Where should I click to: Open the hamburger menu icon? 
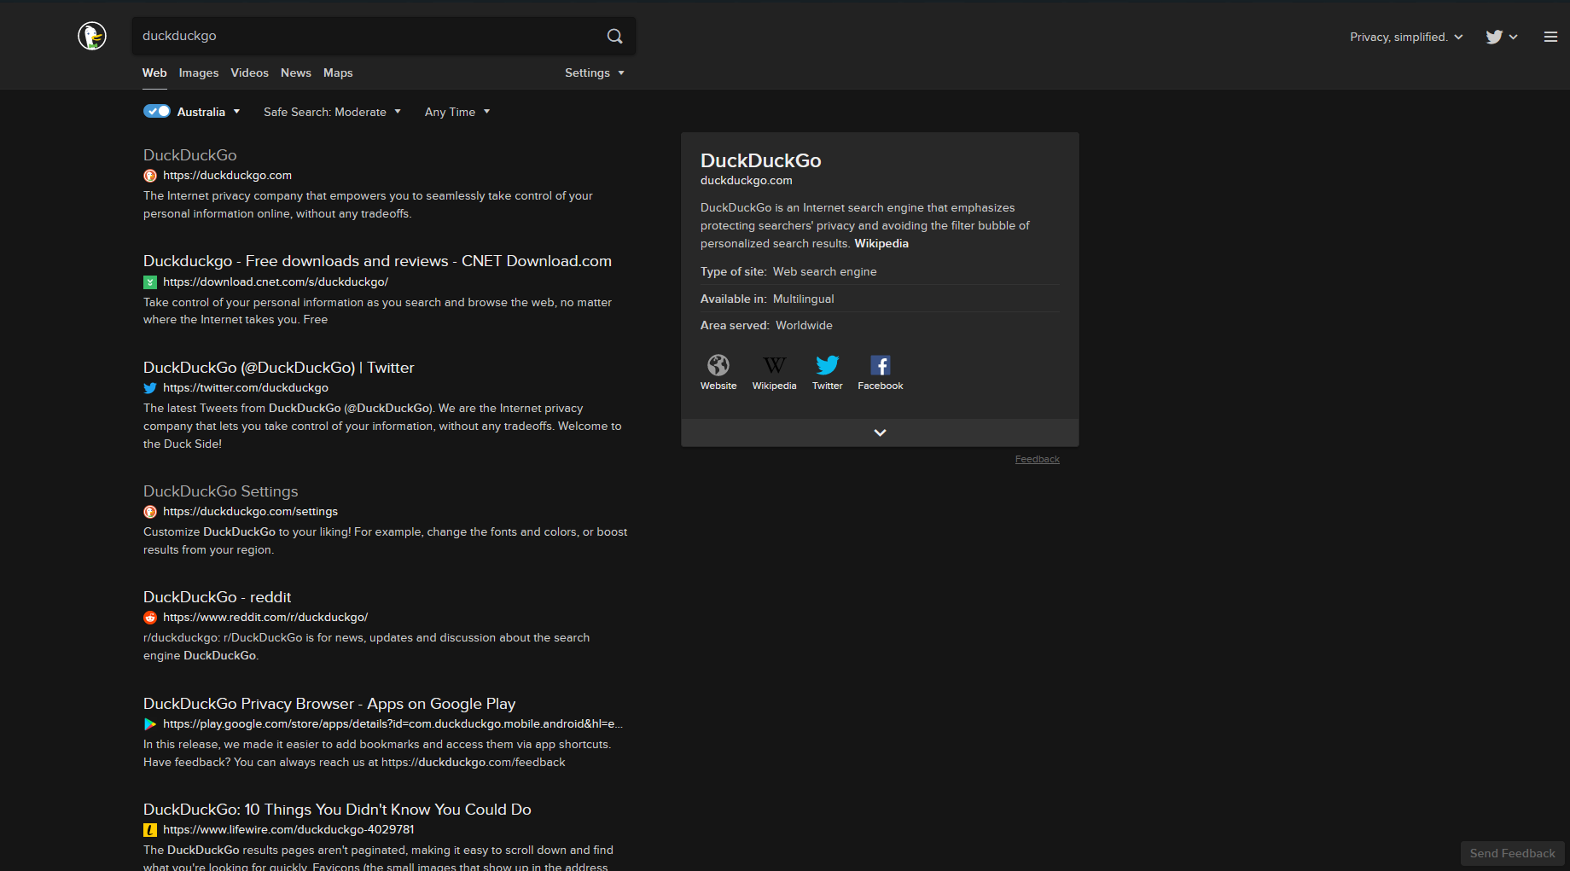coord(1550,37)
